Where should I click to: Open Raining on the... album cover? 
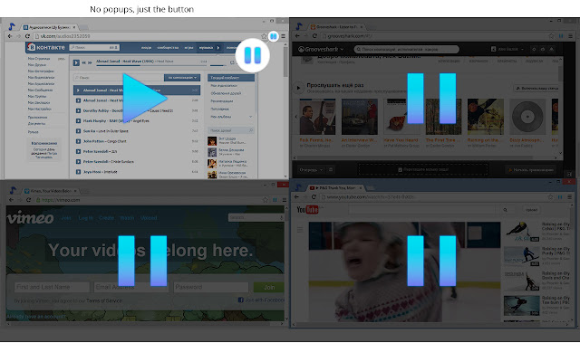click(486, 117)
